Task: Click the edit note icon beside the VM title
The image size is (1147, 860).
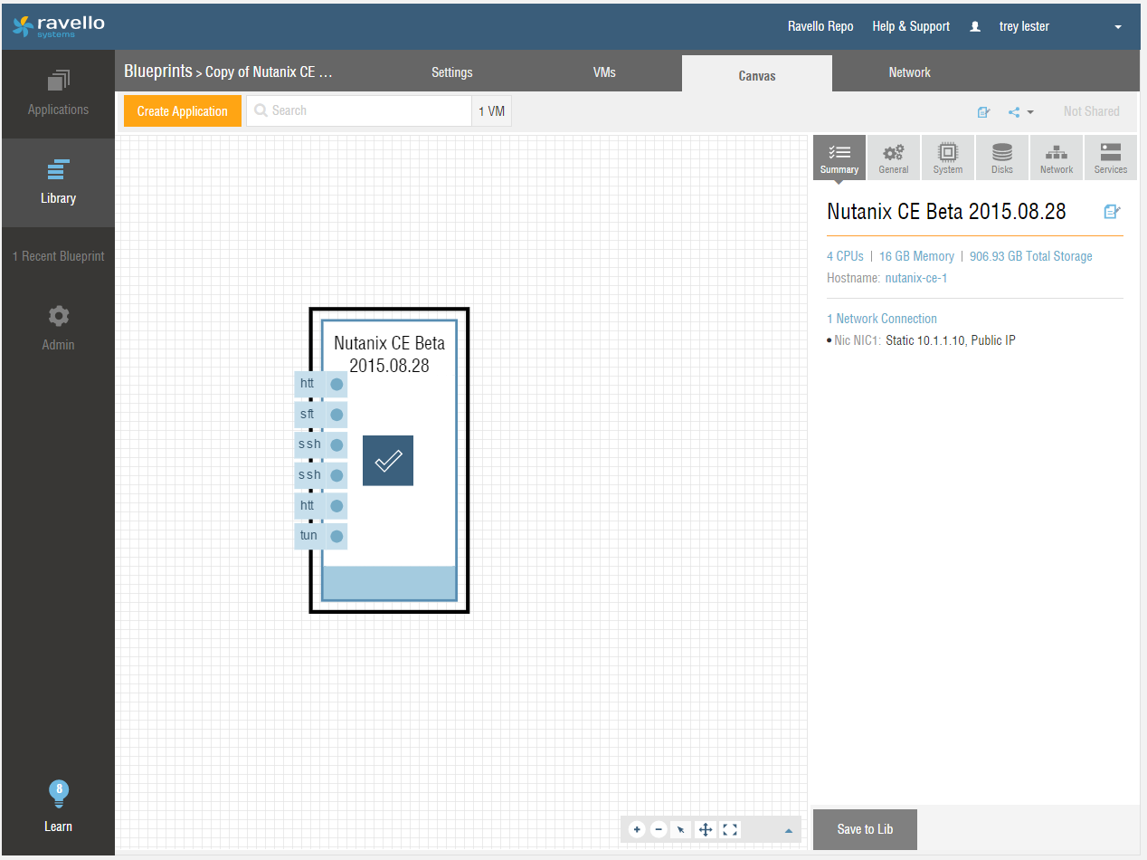Action: 1112,212
